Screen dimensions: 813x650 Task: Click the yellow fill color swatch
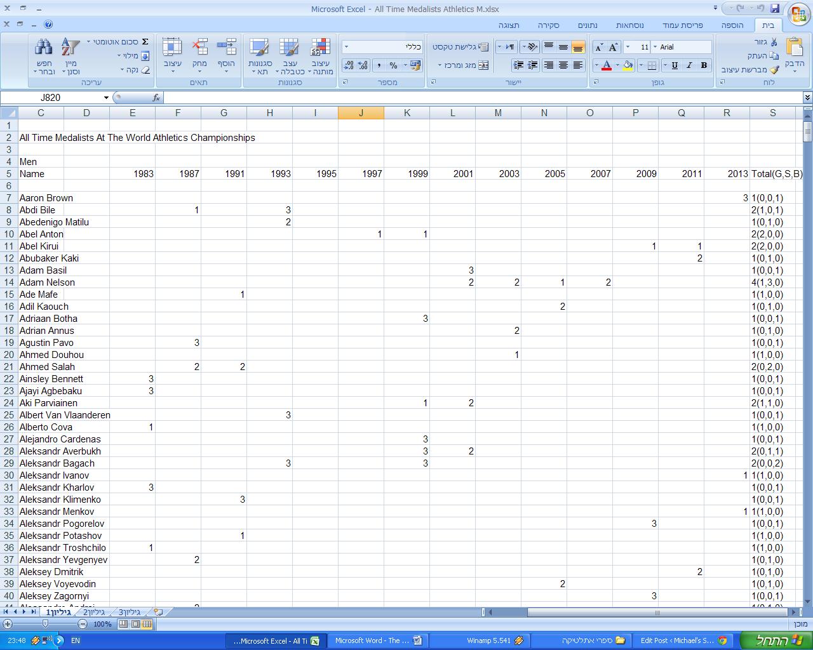(628, 65)
